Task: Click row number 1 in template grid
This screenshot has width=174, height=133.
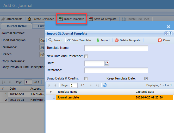Action: pyautogui.click(x=51, y=97)
